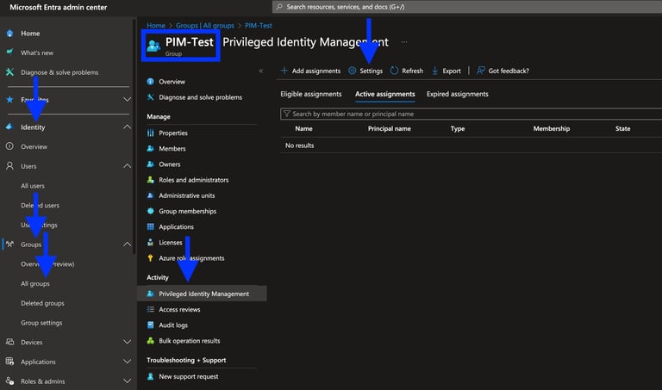Click the Audit logs icon

(x=150, y=325)
